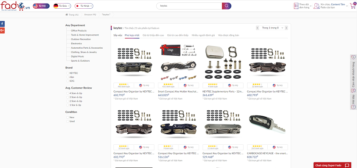Click Trang chủ breadcrumb link
This screenshot has height=168, width=357.
coord(73,15)
